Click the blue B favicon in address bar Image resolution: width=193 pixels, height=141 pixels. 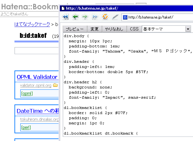coord(125,17)
